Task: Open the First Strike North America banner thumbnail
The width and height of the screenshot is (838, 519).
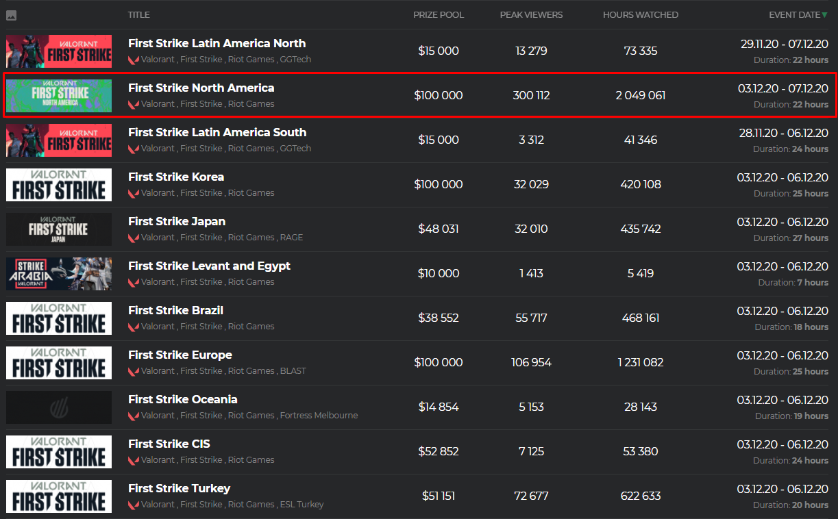Action: (x=59, y=96)
